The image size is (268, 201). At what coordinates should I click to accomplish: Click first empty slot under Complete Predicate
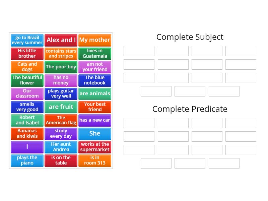tap(139, 123)
